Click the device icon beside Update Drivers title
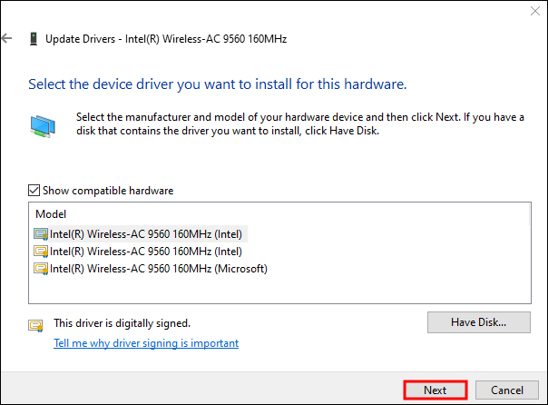 tap(34, 39)
